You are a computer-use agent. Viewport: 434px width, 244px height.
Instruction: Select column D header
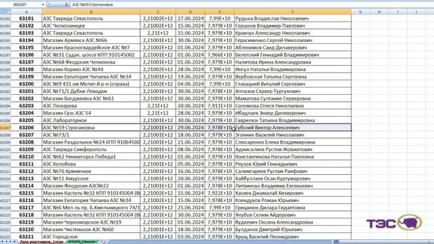coord(190,12)
